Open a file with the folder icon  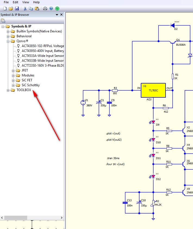pyautogui.click(x=11, y=8)
